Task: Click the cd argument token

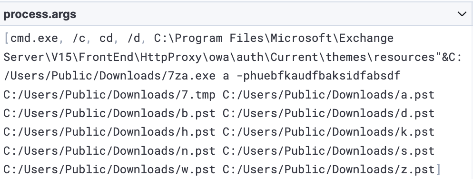Action: coord(106,38)
